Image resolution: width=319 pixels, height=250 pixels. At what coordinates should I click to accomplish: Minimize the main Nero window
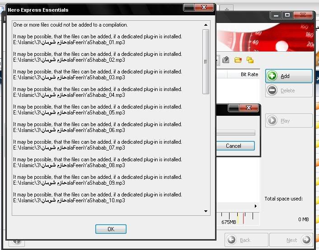276,15
